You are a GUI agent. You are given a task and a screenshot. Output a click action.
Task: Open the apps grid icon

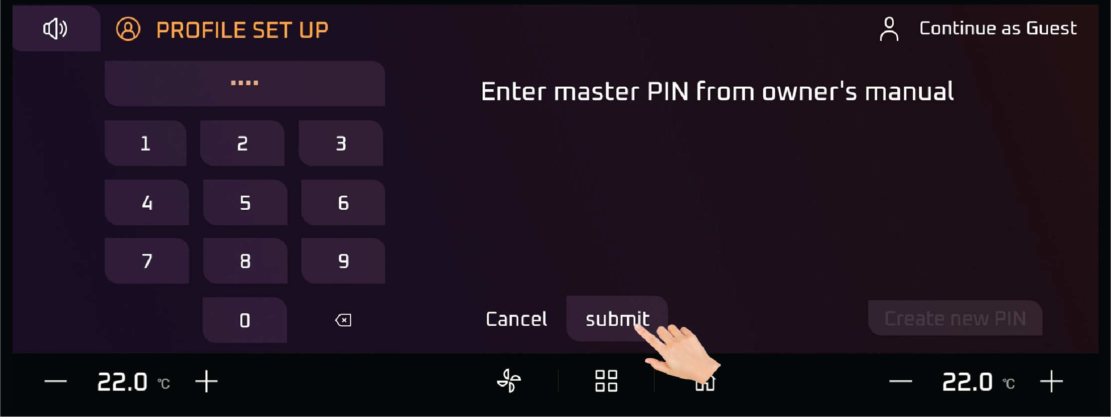[606, 381]
